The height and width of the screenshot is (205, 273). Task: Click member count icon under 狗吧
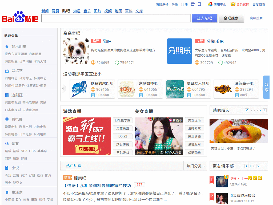93,62
